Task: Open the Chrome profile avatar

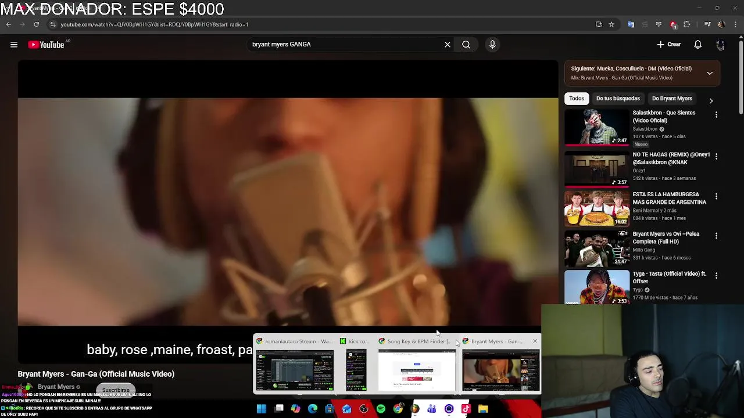Action: click(x=721, y=24)
